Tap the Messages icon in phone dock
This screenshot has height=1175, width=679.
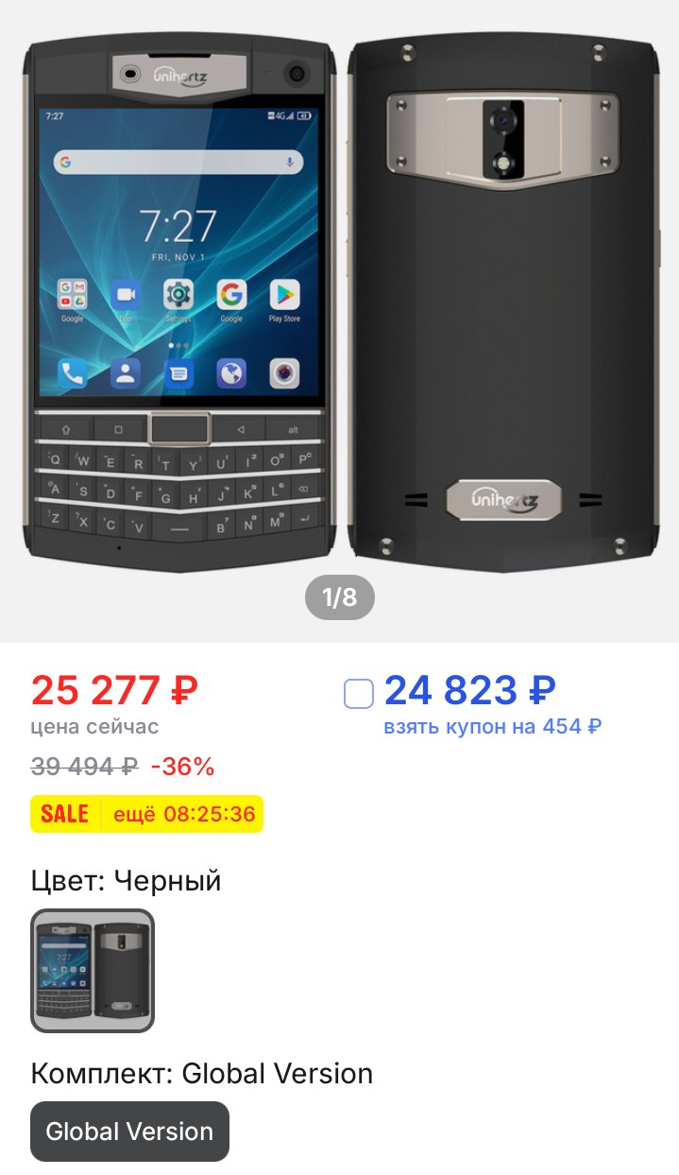pyautogui.click(x=178, y=374)
